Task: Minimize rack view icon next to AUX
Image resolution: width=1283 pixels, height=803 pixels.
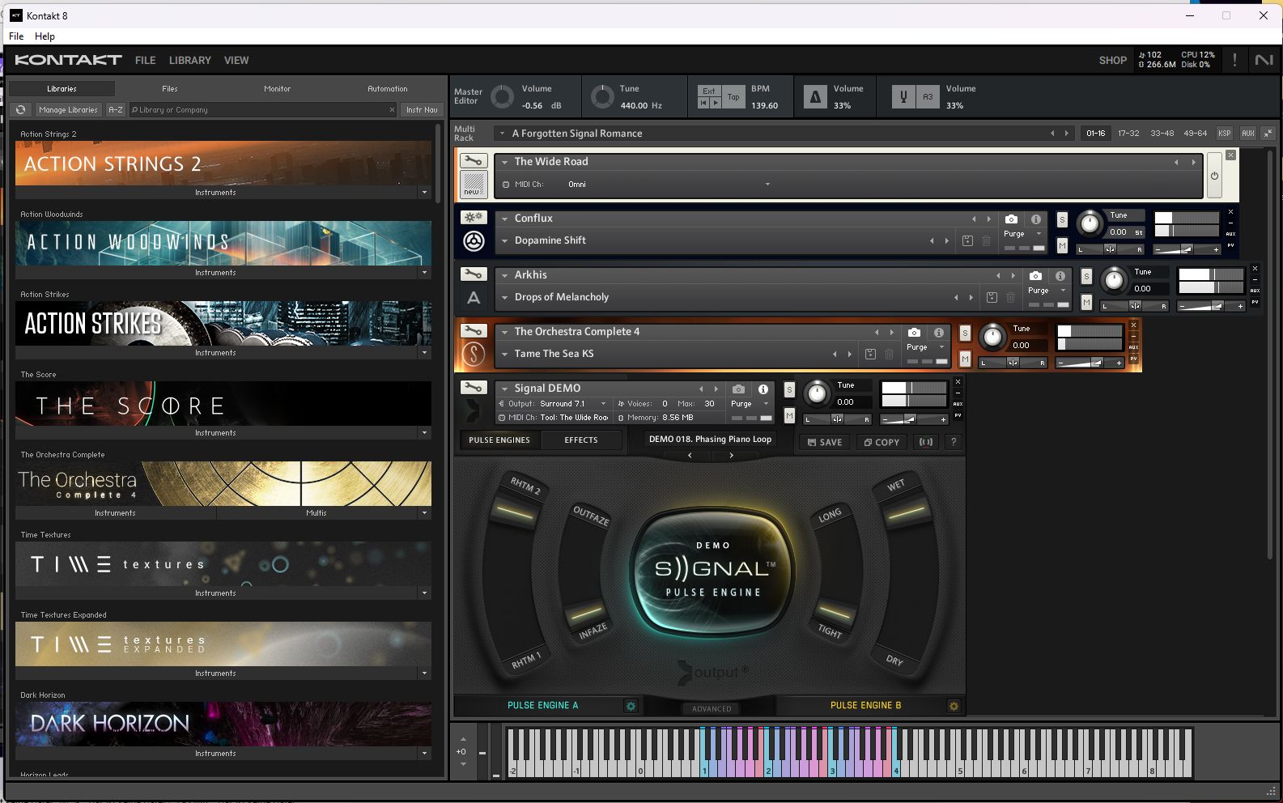Action: [x=1268, y=133]
